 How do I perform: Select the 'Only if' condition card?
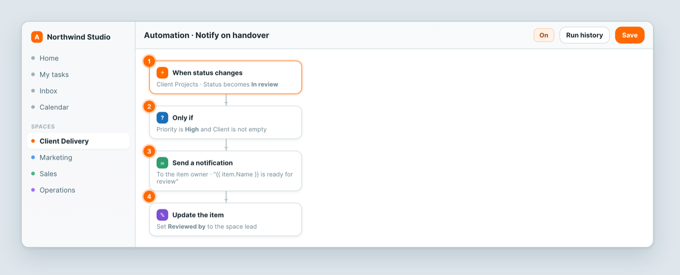coord(226,122)
